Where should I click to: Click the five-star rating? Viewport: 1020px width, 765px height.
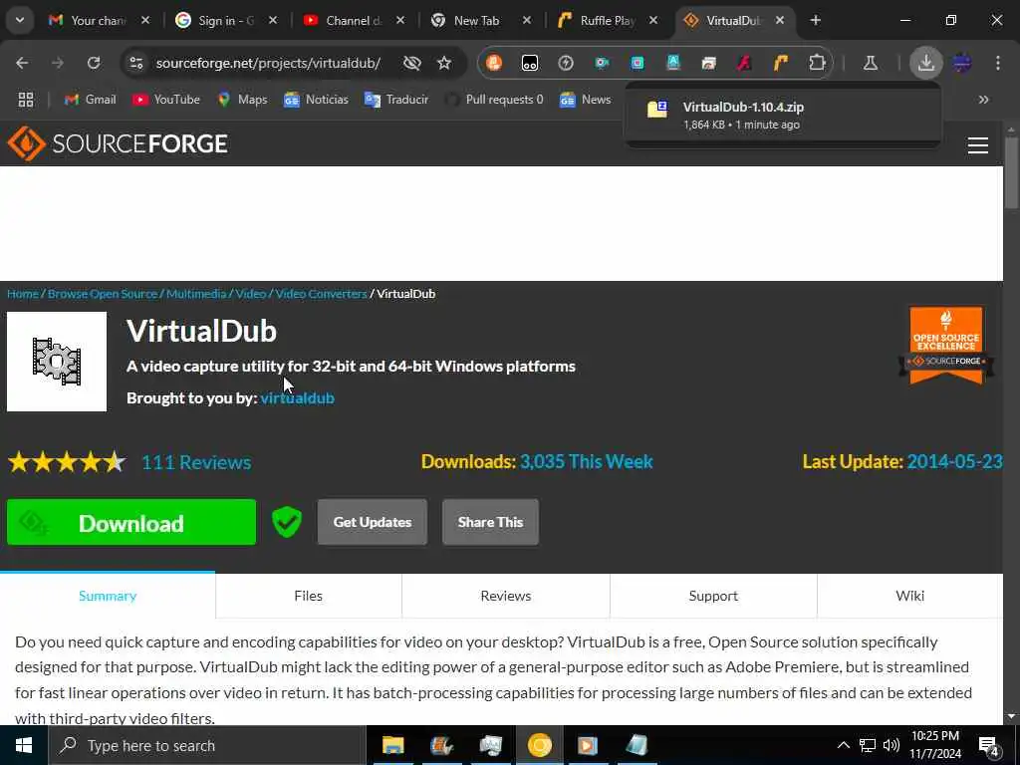(x=67, y=462)
